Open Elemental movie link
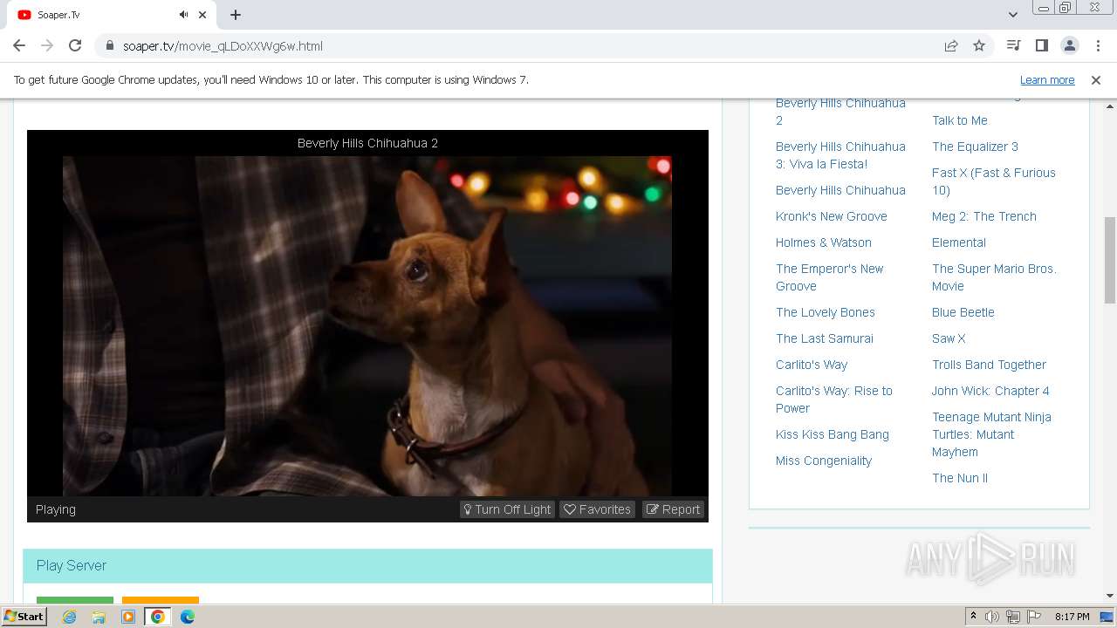The image size is (1117, 628). (958, 242)
